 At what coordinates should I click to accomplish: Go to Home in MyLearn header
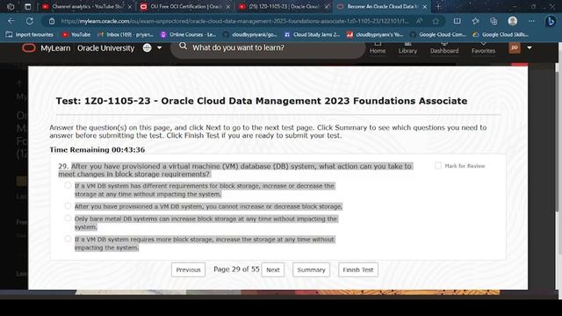coord(378,47)
